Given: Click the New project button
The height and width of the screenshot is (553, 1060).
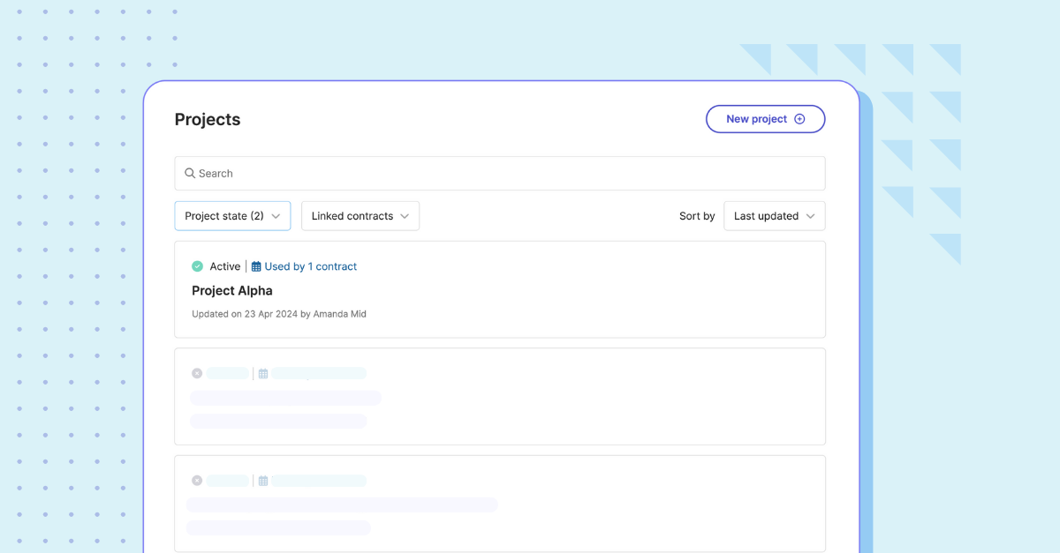Looking at the screenshot, I should (x=765, y=119).
